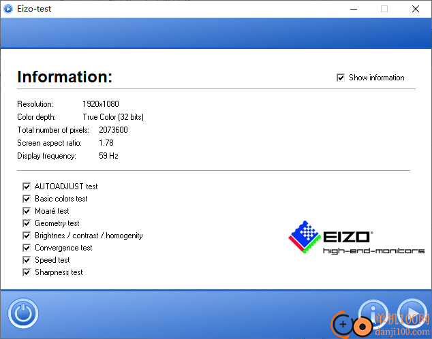Click the Color depth: label
Screen dimensions: 432x339
click(36, 117)
